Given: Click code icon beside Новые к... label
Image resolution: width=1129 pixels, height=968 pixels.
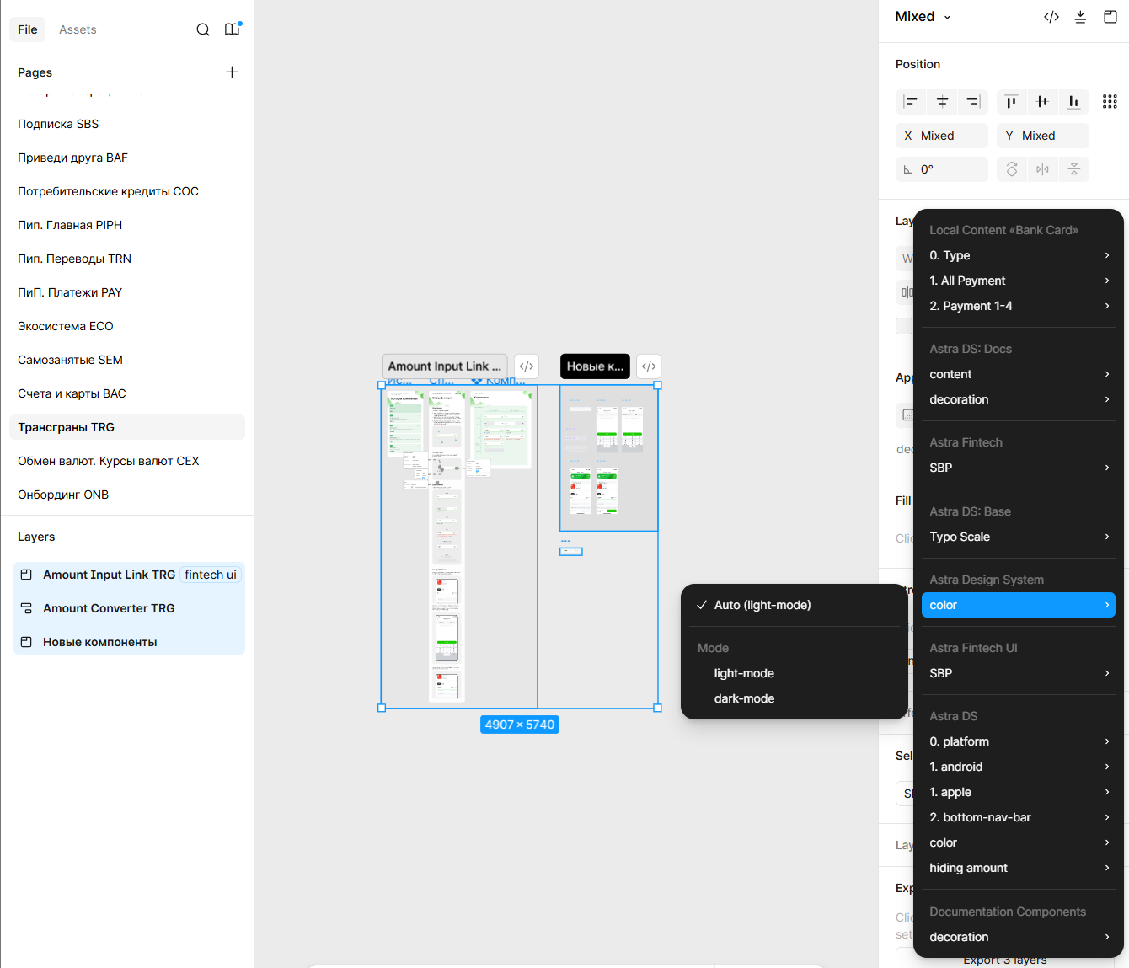Looking at the screenshot, I should point(649,366).
